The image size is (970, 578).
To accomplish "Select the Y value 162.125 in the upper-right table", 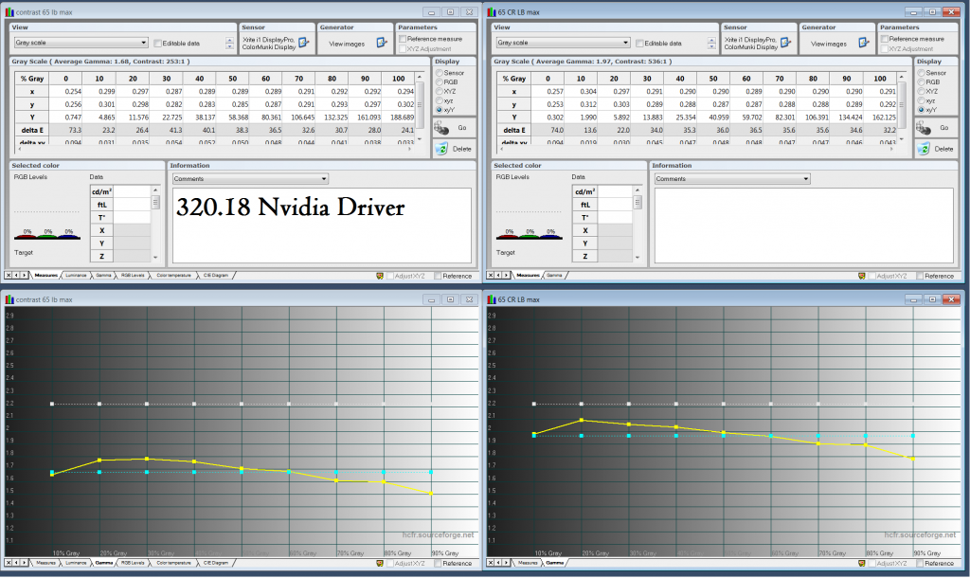I will [880, 117].
